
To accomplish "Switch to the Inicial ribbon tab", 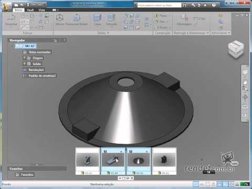I will [18, 10].
